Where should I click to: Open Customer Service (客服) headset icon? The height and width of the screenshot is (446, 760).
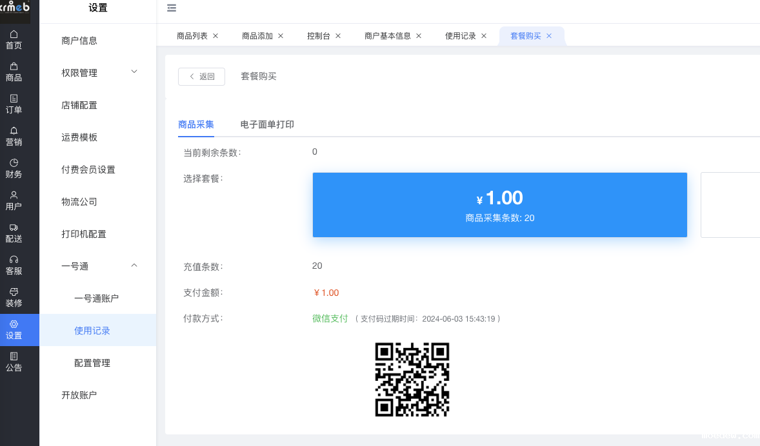[x=14, y=260]
